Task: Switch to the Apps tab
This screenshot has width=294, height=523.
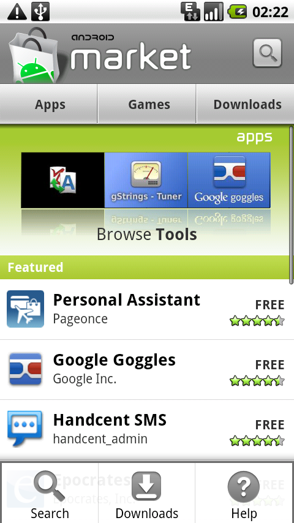Action: pyautogui.click(x=49, y=104)
